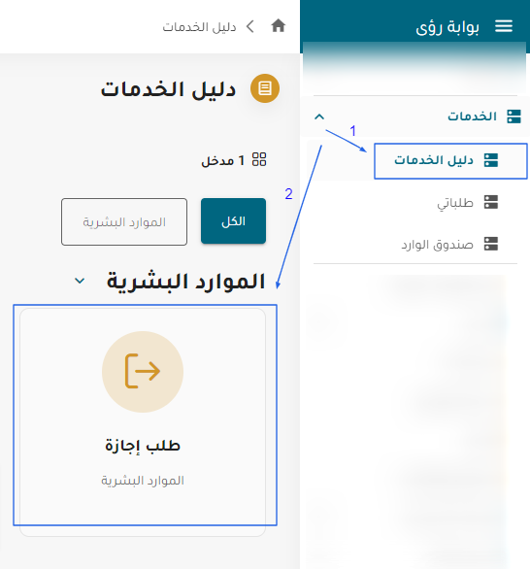Click الموارد البشرية subtitle on the طلب إجازة card

click(x=143, y=481)
